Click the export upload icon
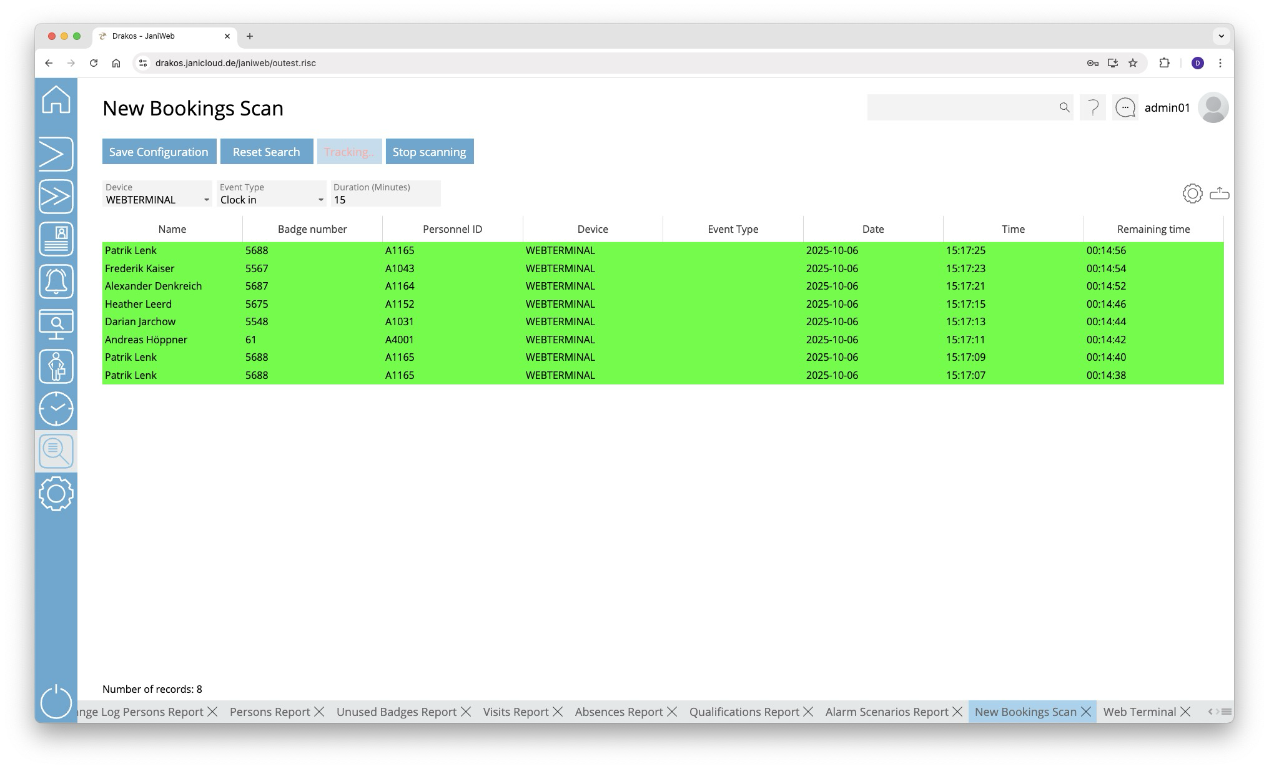 [1219, 193]
